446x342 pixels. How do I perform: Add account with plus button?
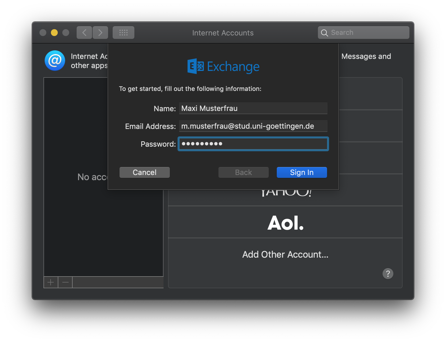click(x=51, y=283)
